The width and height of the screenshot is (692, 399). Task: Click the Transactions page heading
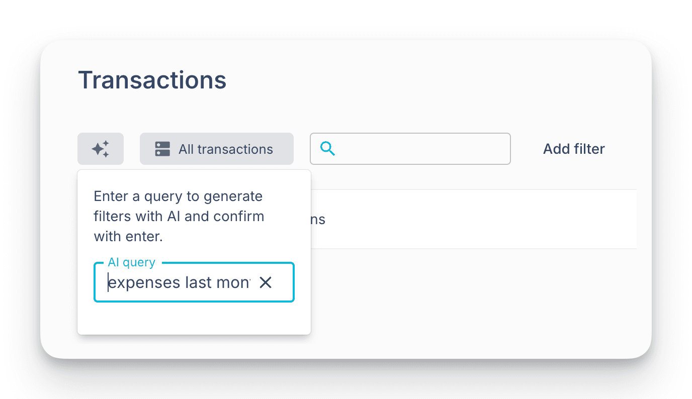point(152,80)
